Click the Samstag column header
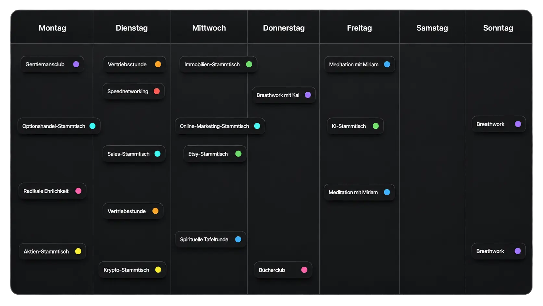Viewport: 543px width, 306px height. (432, 28)
